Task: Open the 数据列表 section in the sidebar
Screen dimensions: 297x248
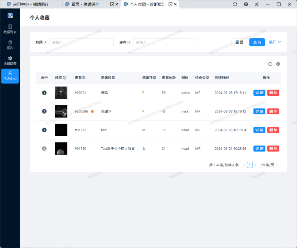Action: [x=10, y=29]
